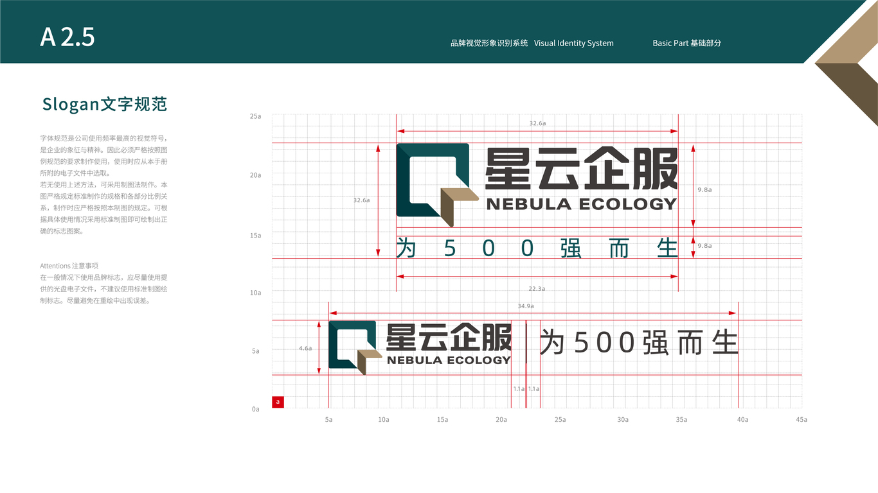Click the '30a' label on the horizontal axis
This screenshot has height=493, width=878.
tap(623, 420)
